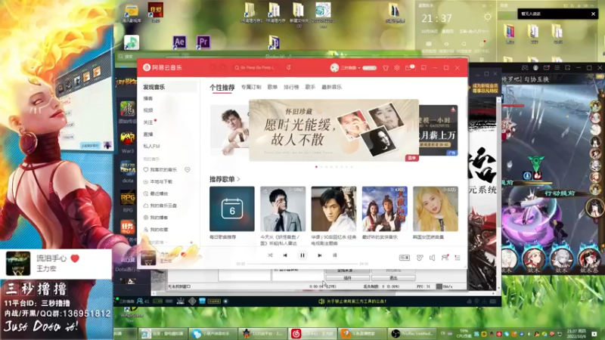Switch NetEase Music to mini mode
605x340 pixels.
tap(423, 68)
